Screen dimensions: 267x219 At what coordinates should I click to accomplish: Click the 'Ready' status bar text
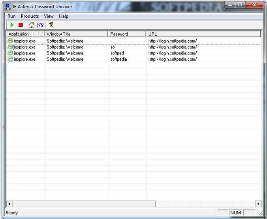[x=12, y=213]
